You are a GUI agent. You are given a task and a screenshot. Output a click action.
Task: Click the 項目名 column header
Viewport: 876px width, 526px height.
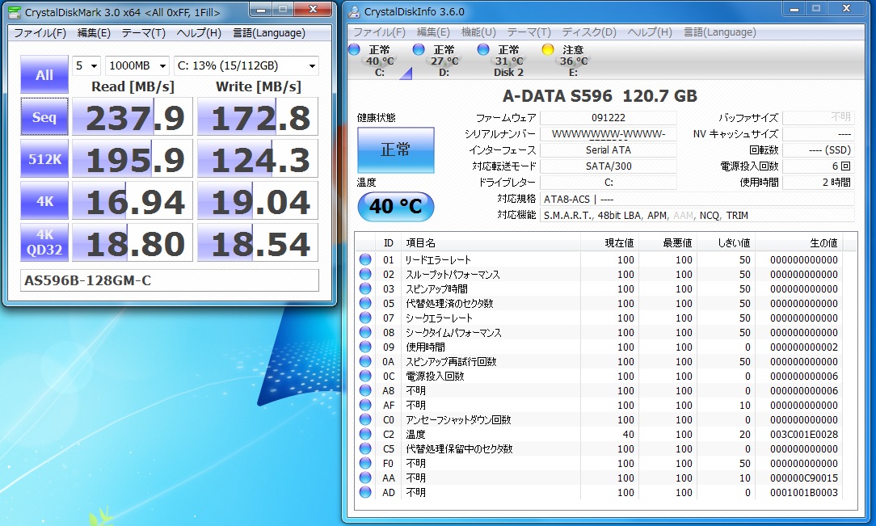point(491,243)
